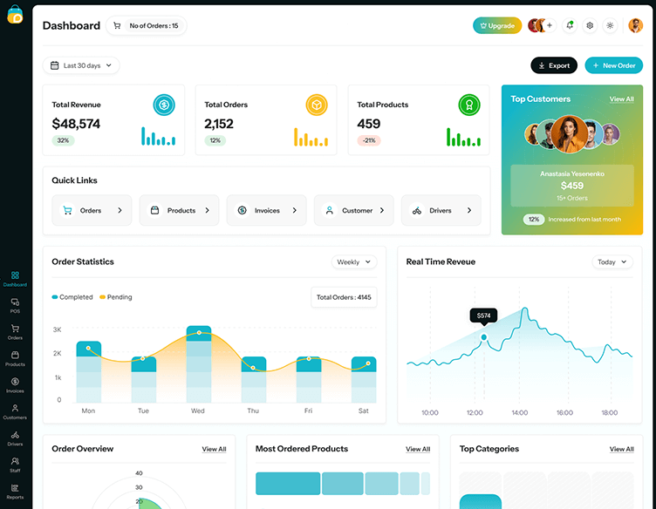
Task: Open Products in the sidebar
Action: click(x=15, y=358)
